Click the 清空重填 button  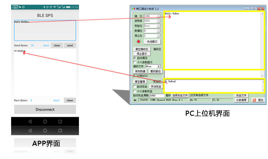(x=140, y=82)
